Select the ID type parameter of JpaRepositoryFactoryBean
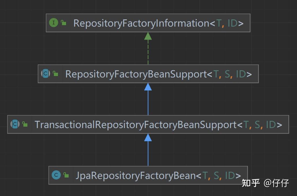 click(229, 175)
